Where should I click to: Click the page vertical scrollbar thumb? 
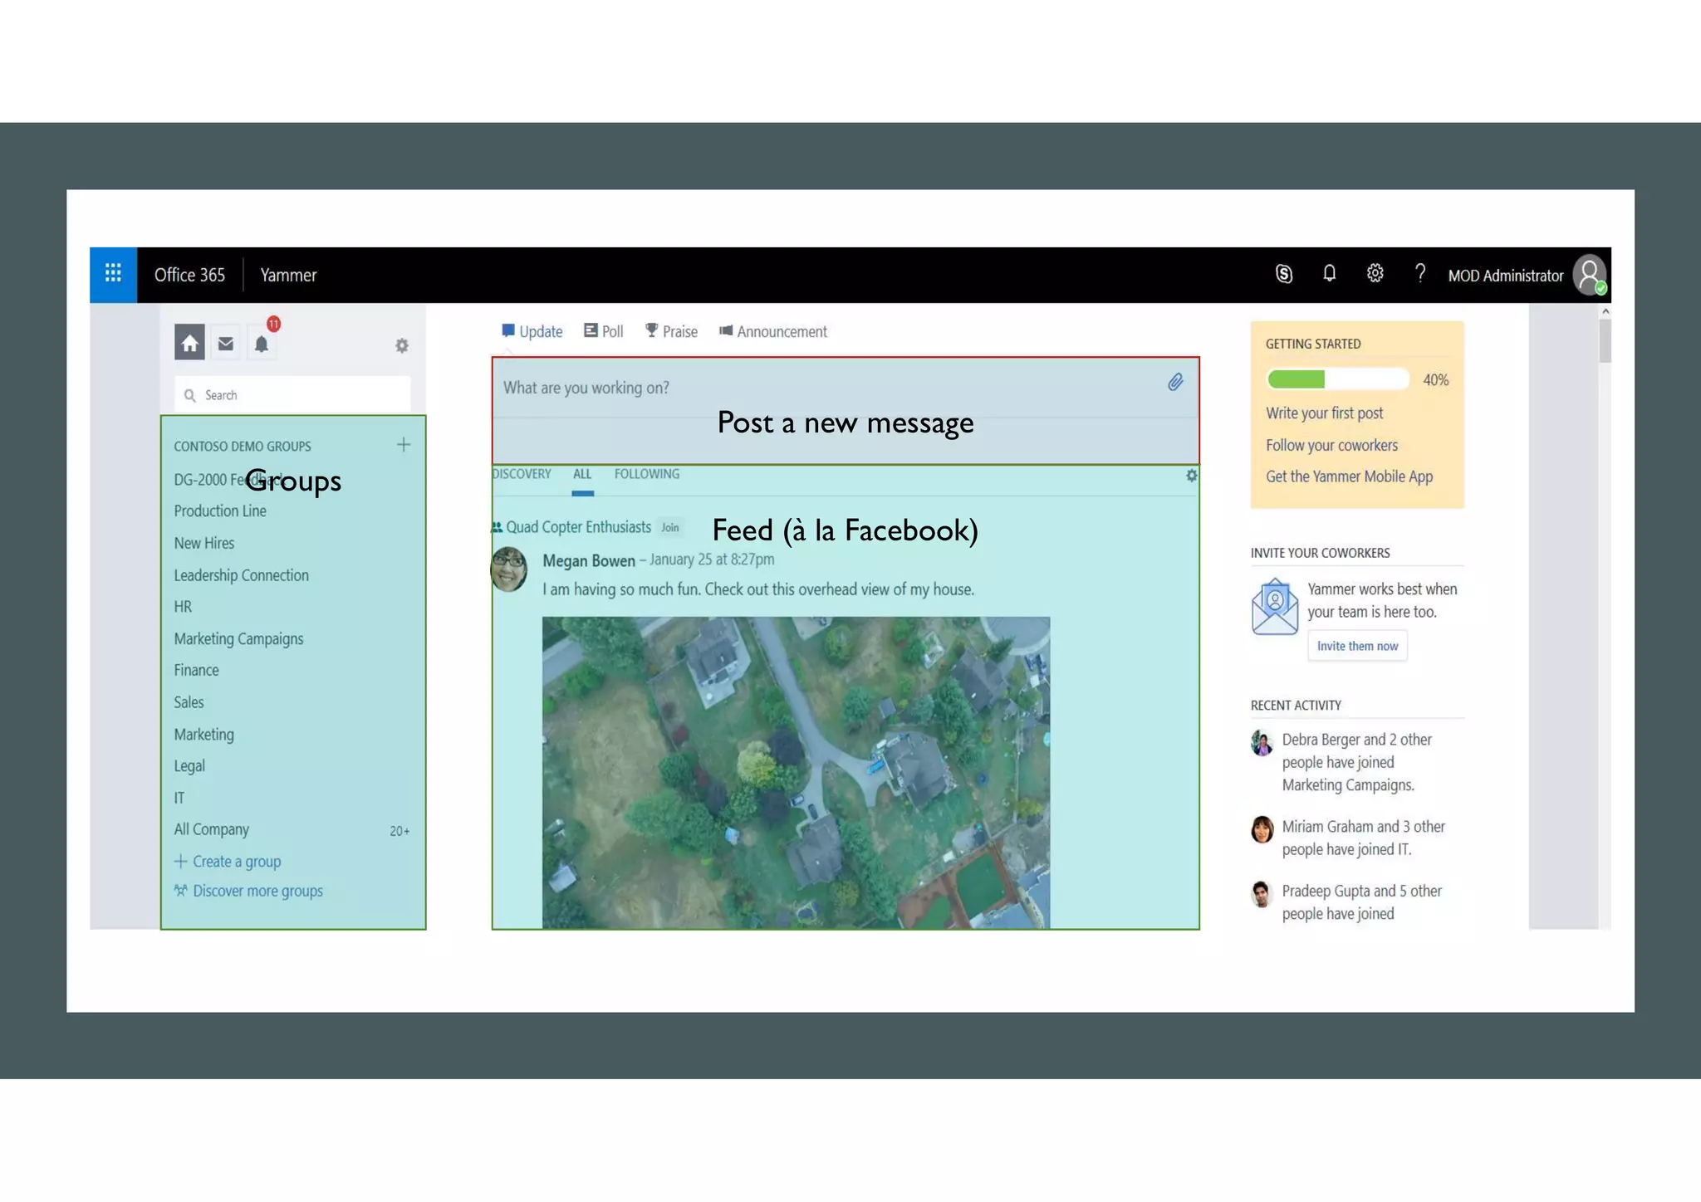point(1605,340)
